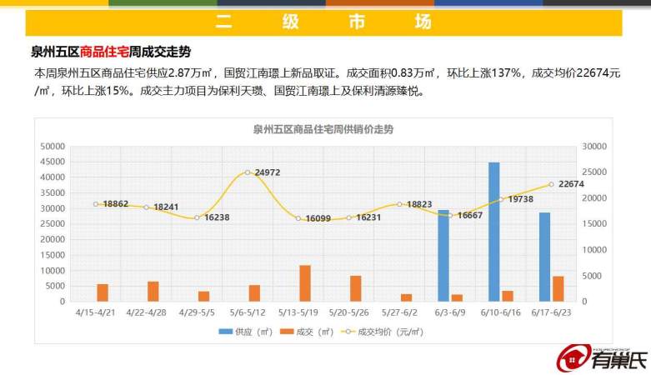
Task: Click the orange sales bar for 5/6-5/12
Action: pyautogui.click(x=254, y=293)
